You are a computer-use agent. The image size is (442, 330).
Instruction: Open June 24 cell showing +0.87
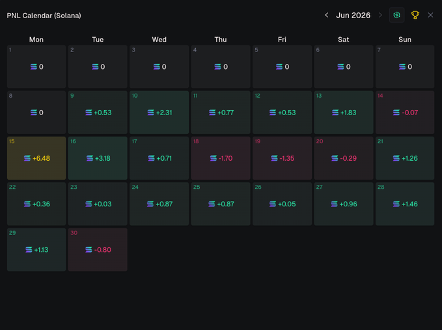click(x=159, y=204)
